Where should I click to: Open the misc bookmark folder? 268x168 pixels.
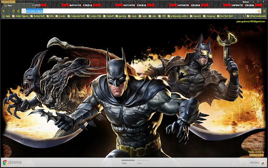point(152,16)
